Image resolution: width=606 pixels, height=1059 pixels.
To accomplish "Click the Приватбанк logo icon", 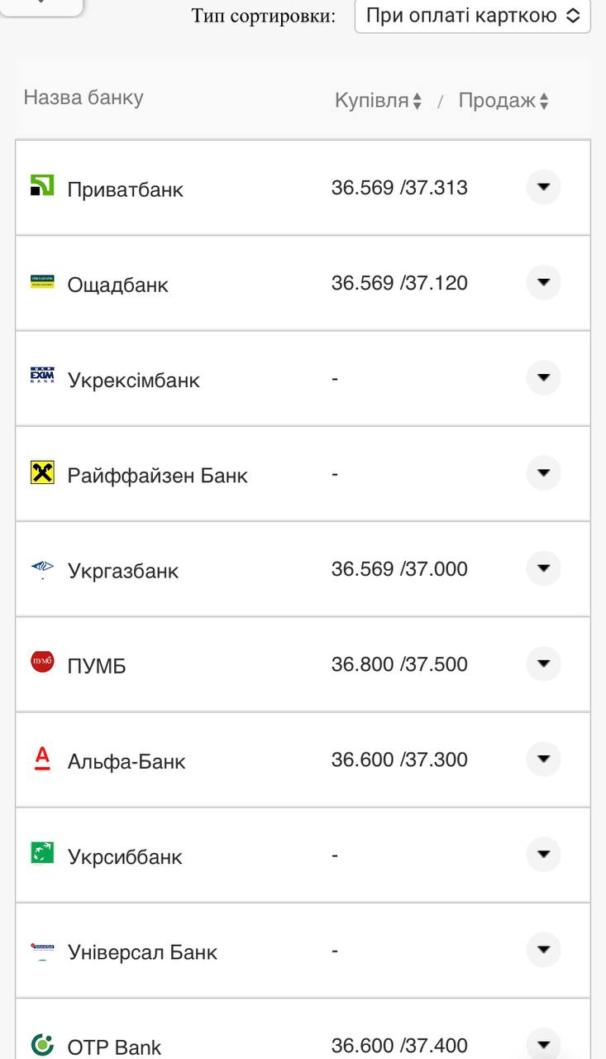I will tap(42, 185).
